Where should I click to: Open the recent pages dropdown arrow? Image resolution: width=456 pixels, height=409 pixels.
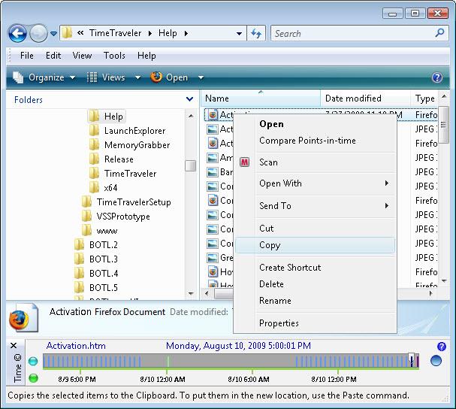point(53,34)
